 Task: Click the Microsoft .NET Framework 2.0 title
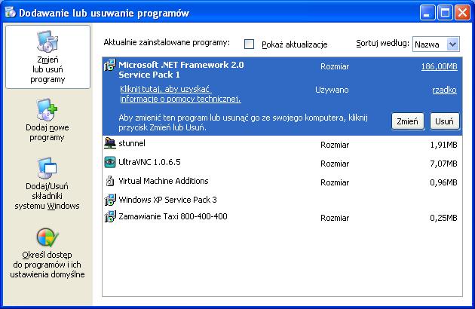pos(181,69)
